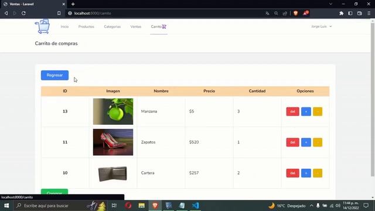
Task: Decrease Zapatos quantity with minus button
Action: 318,142
